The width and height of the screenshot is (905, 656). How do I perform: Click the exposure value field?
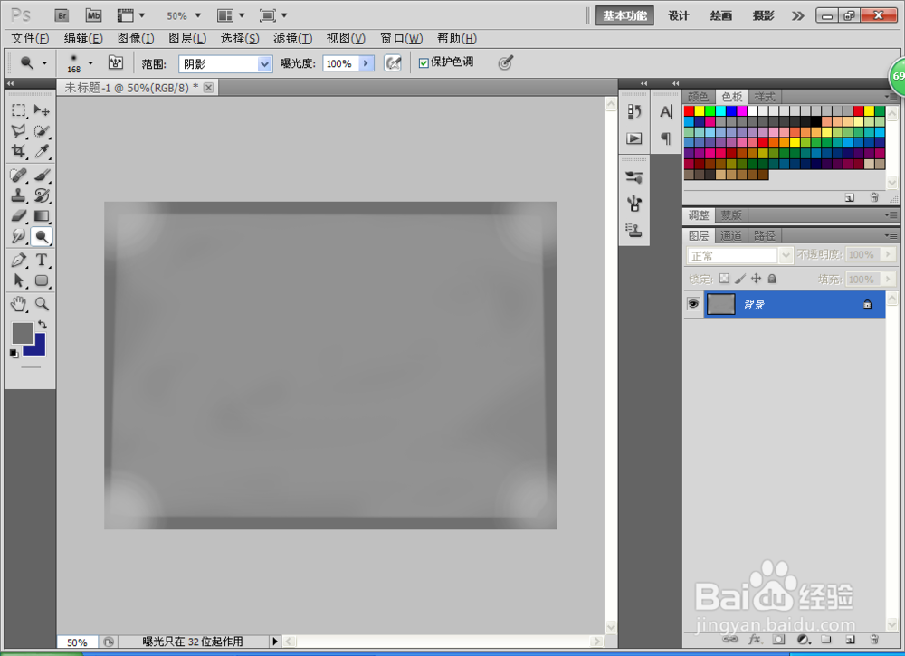pos(340,63)
